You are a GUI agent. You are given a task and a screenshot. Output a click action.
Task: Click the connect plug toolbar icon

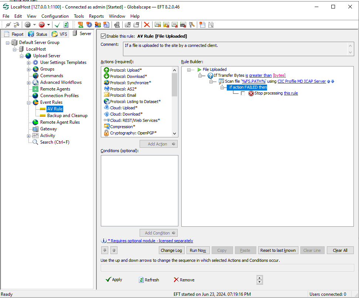(x=8, y=25)
